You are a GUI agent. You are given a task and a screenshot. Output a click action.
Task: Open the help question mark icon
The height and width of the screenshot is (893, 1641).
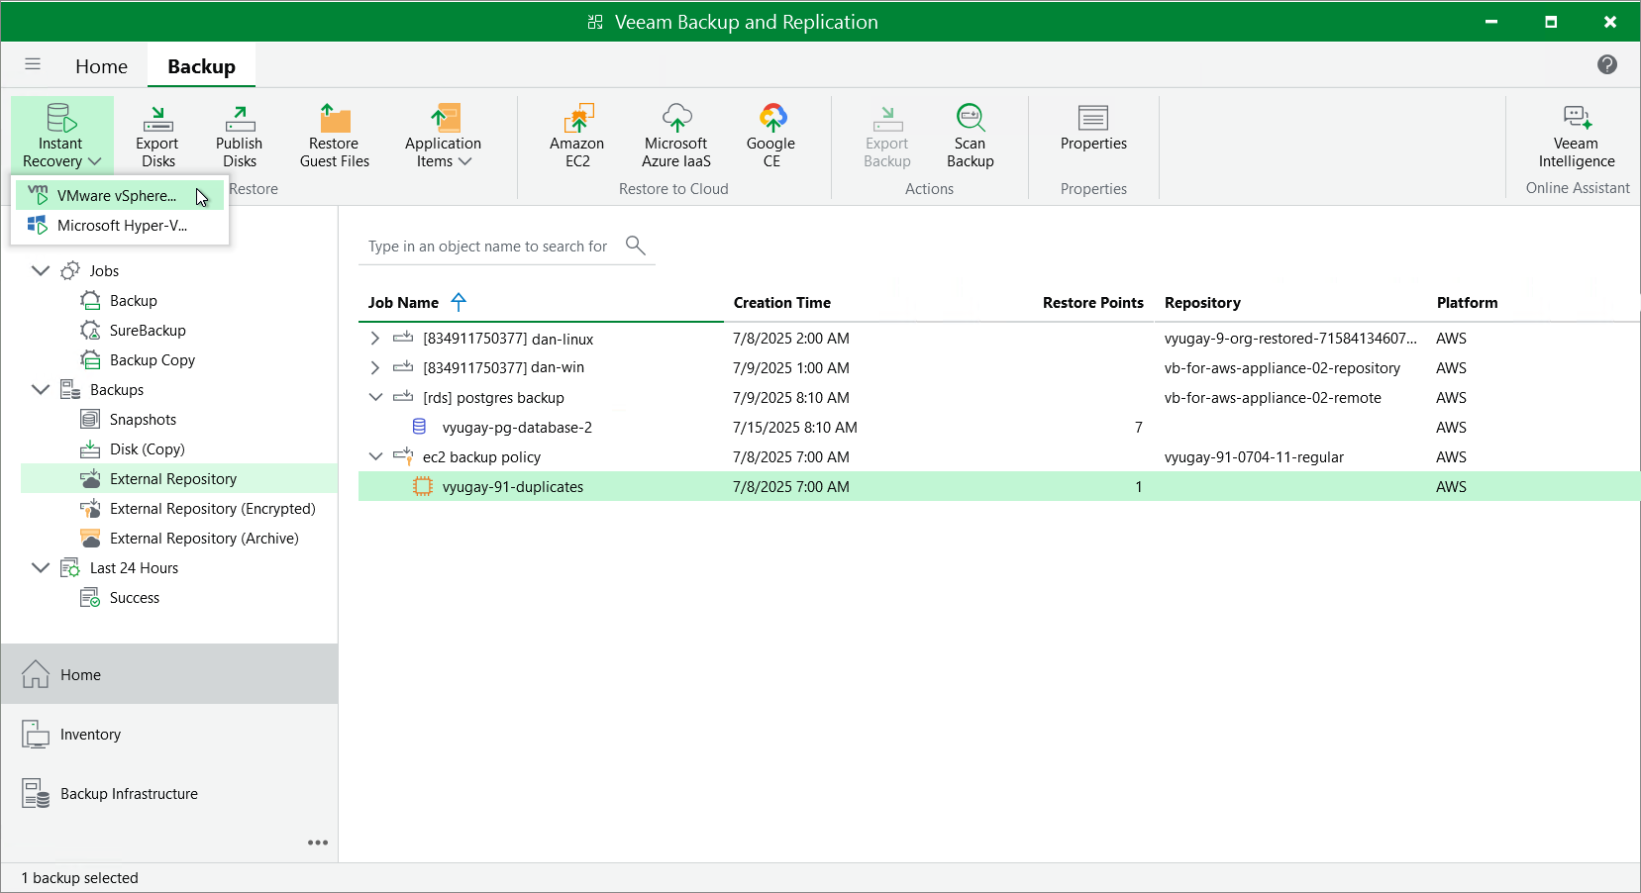1606,64
